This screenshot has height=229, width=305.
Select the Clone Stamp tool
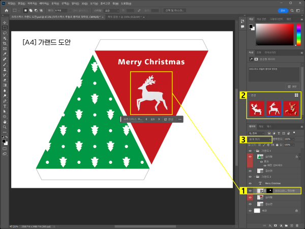coord(5,70)
